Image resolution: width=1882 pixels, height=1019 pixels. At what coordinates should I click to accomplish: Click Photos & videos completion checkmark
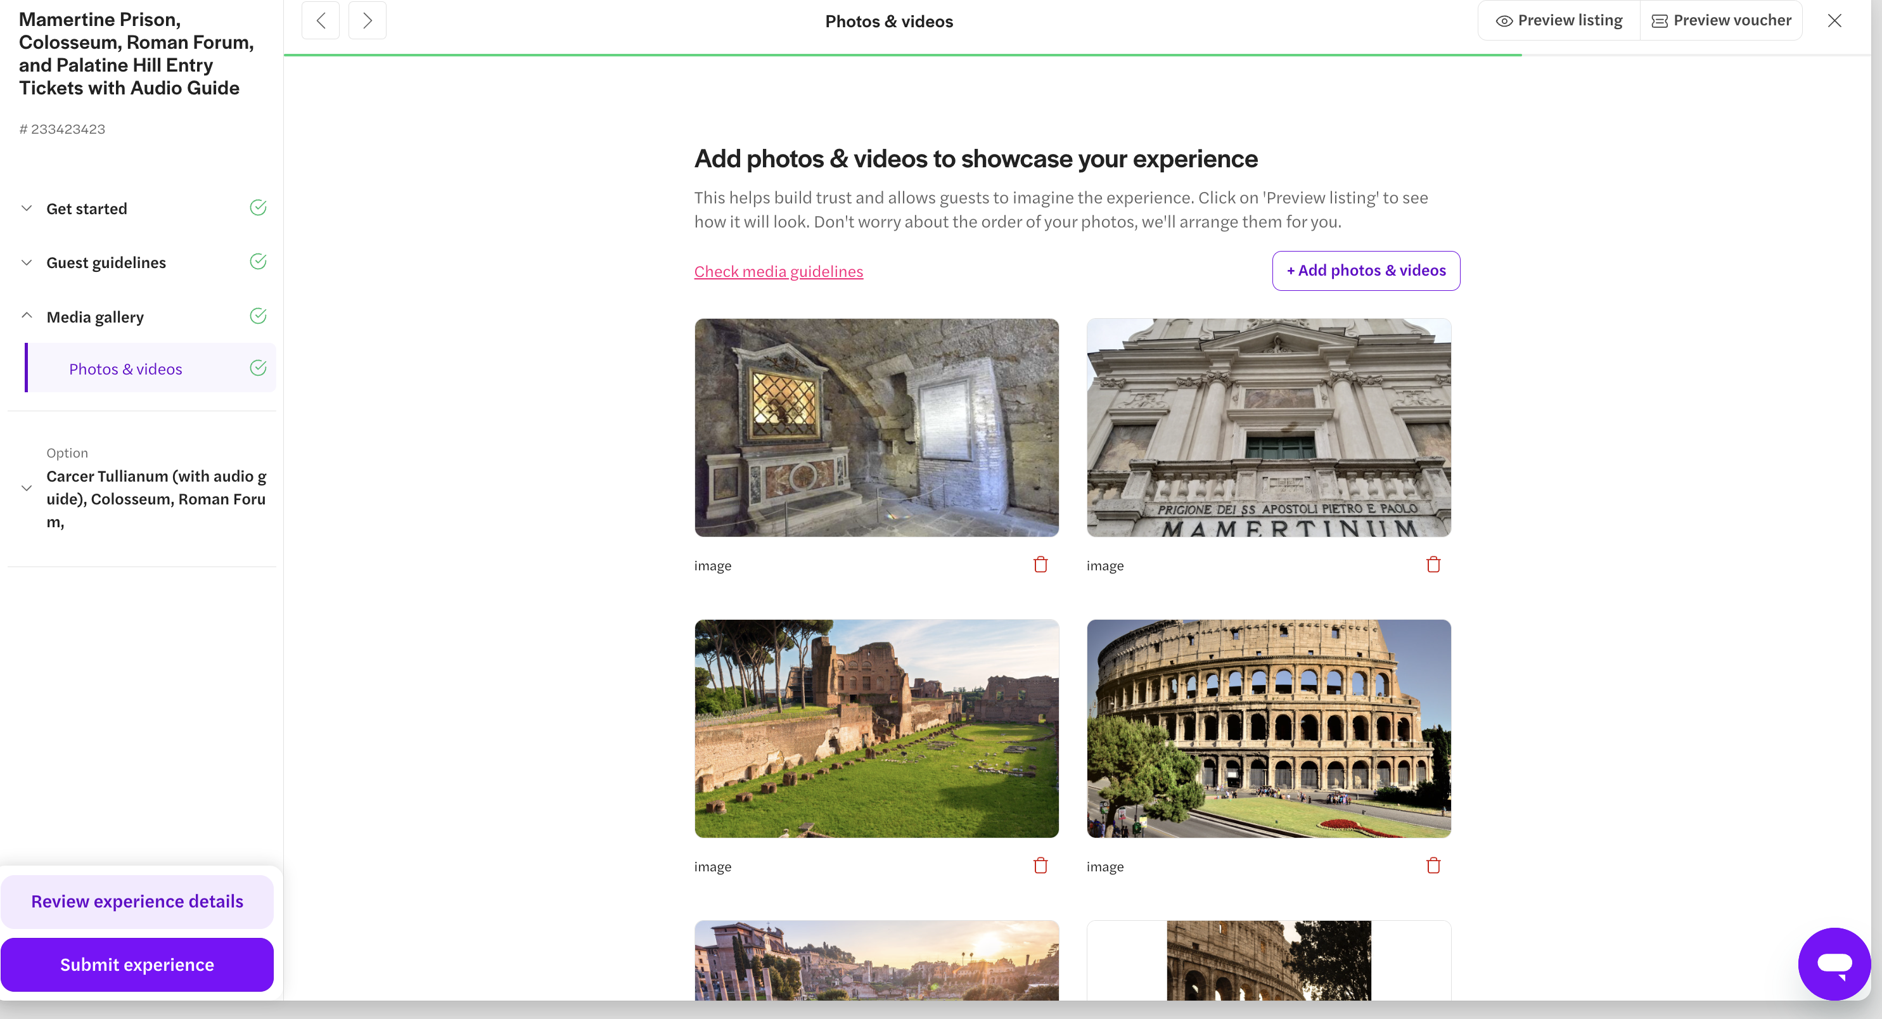click(258, 368)
